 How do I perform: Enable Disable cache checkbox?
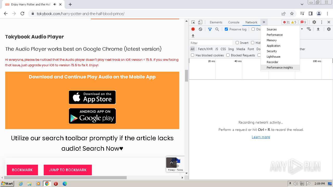253,29
